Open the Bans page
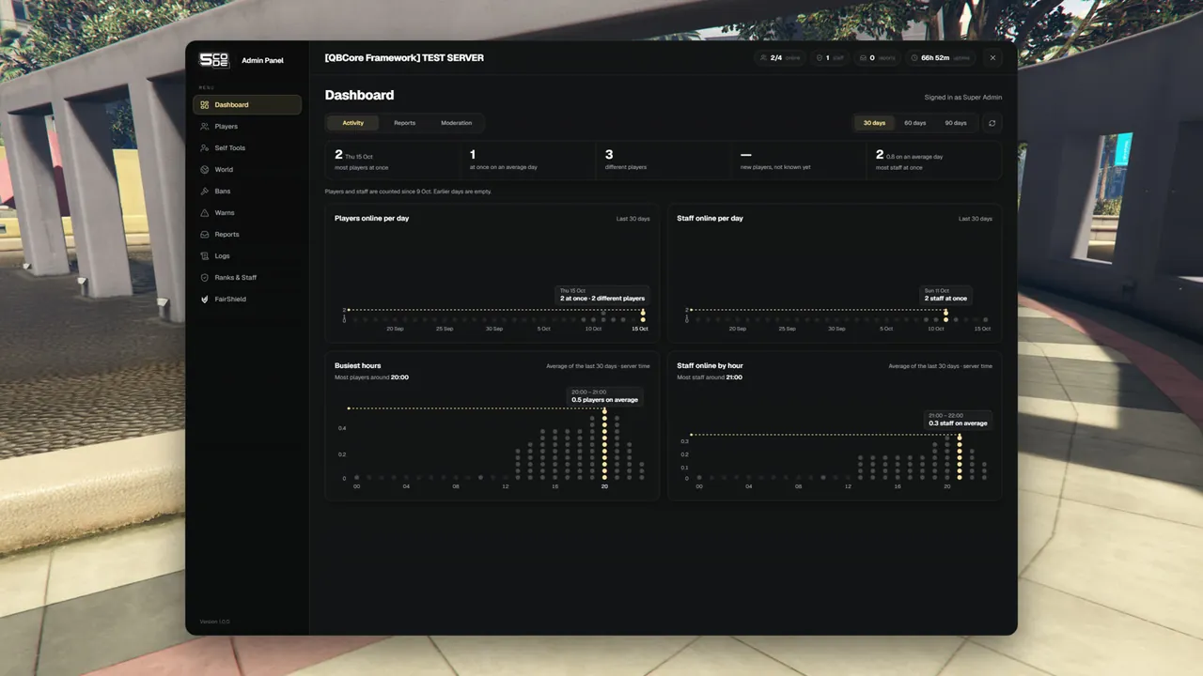1203x676 pixels. tap(247, 192)
